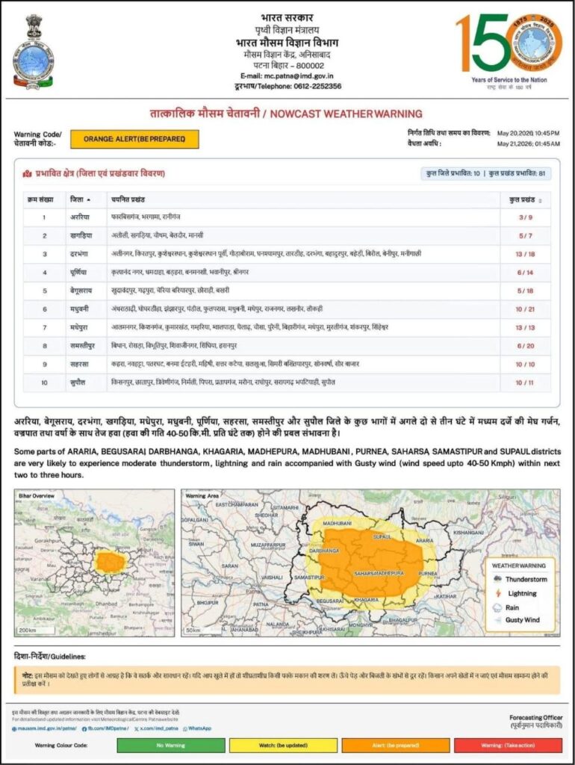Click the Lightning legend icon
The width and height of the screenshot is (575, 765).
[x=498, y=593]
